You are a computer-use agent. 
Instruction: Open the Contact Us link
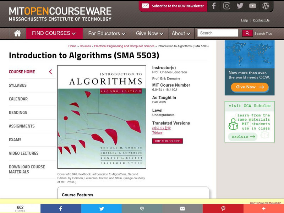(x=261, y=20)
